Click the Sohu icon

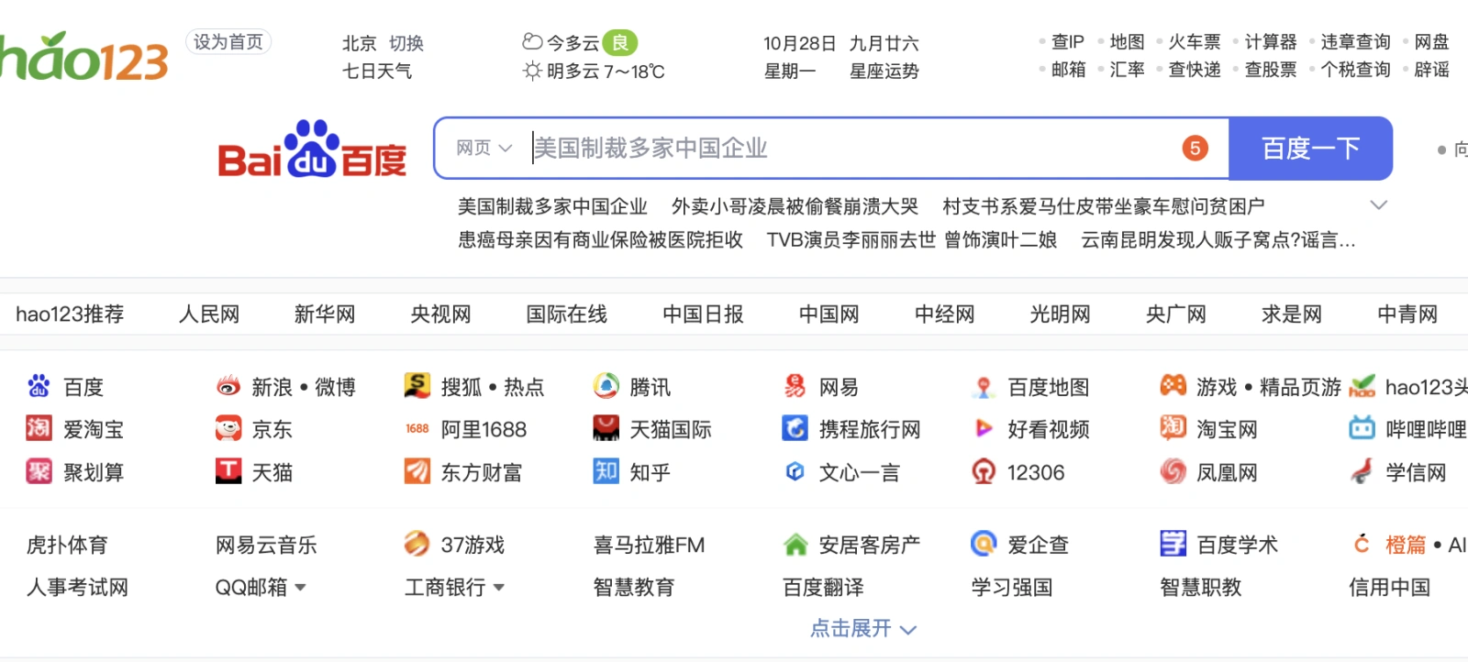[417, 386]
